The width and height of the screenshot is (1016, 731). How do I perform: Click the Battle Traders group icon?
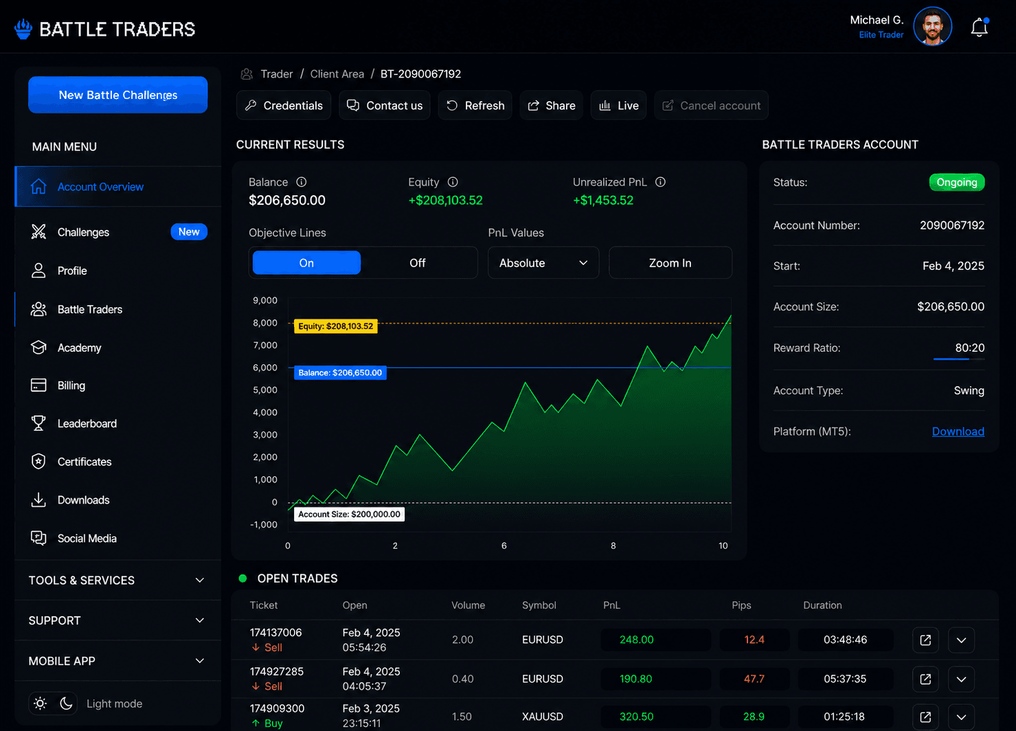point(38,309)
